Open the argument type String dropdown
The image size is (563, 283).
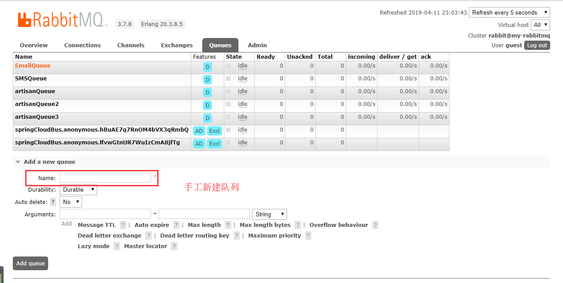tap(269, 214)
